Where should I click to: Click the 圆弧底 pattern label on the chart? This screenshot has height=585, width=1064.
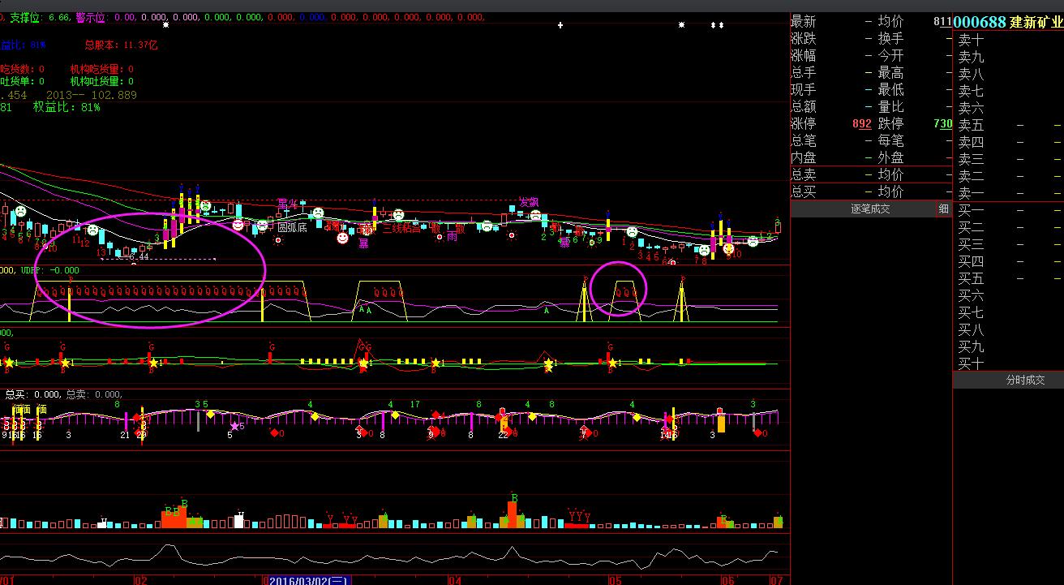pos(292,228)
